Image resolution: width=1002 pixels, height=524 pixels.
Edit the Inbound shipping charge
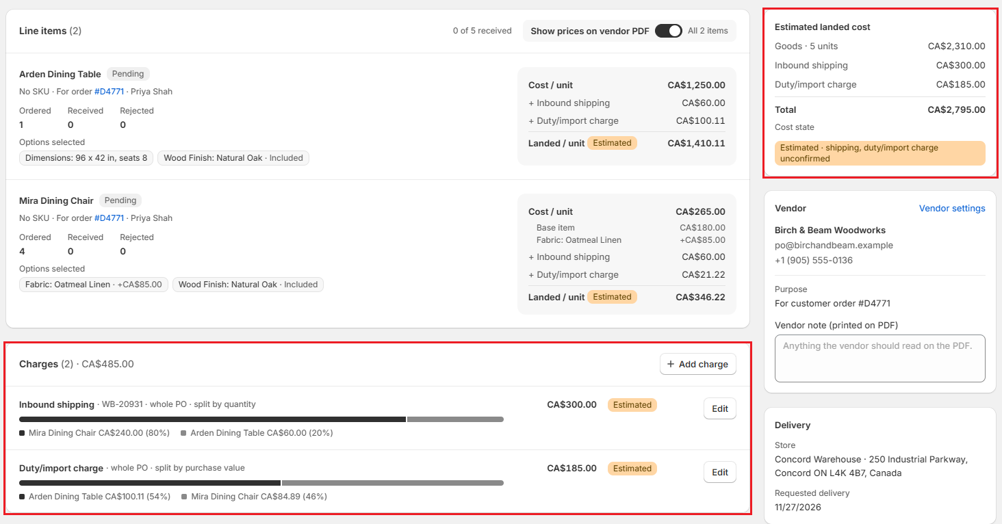pos(719,408)
